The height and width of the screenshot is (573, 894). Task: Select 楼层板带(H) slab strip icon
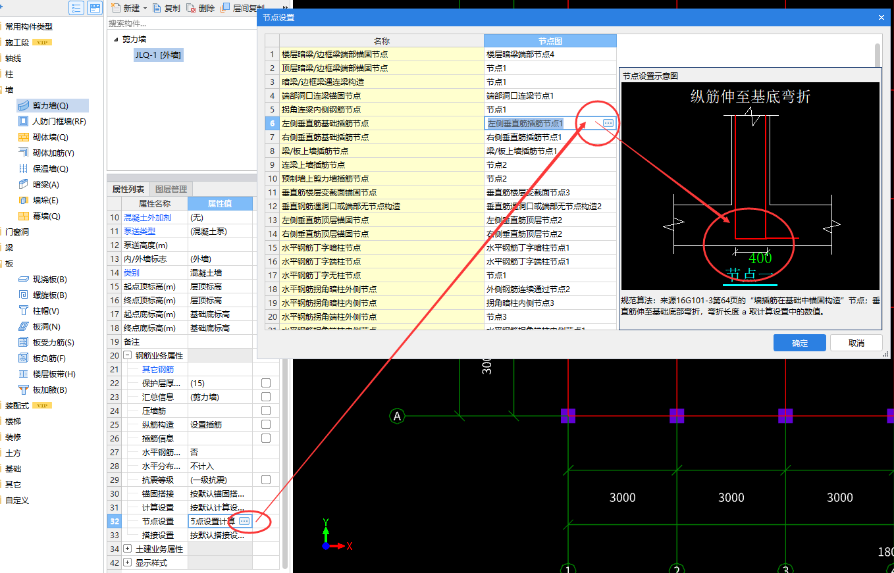[x=24, y=374]
